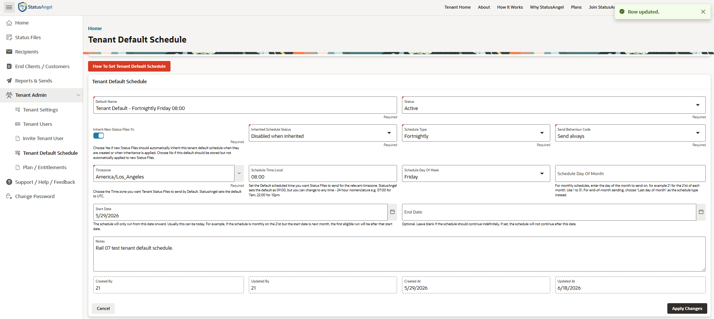714x319 pixels.
Task: Open Why StatusAngel in top navigation
Action: [x=547, y=7]
